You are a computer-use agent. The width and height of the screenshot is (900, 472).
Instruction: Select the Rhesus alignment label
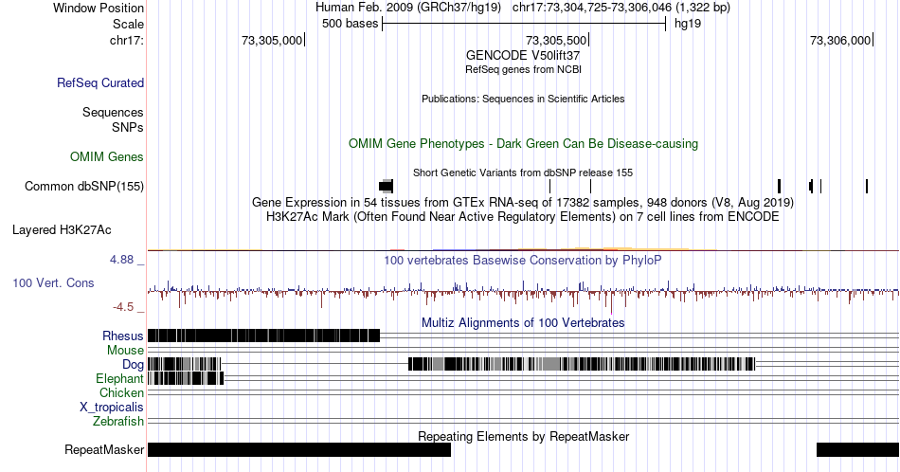(123, 336)
